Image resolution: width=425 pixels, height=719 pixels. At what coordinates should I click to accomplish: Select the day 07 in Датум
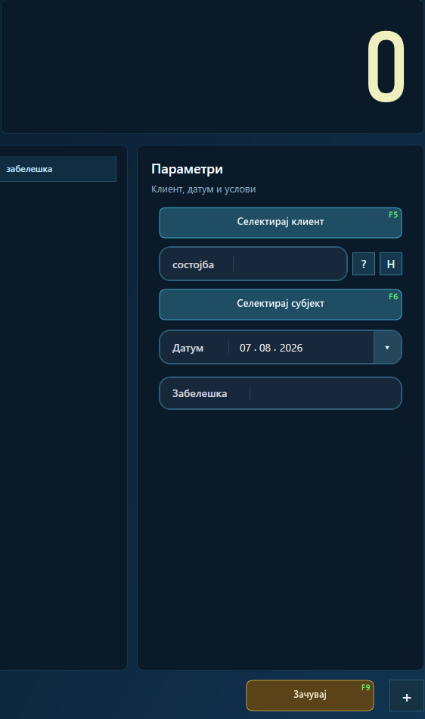pos(245,348)
